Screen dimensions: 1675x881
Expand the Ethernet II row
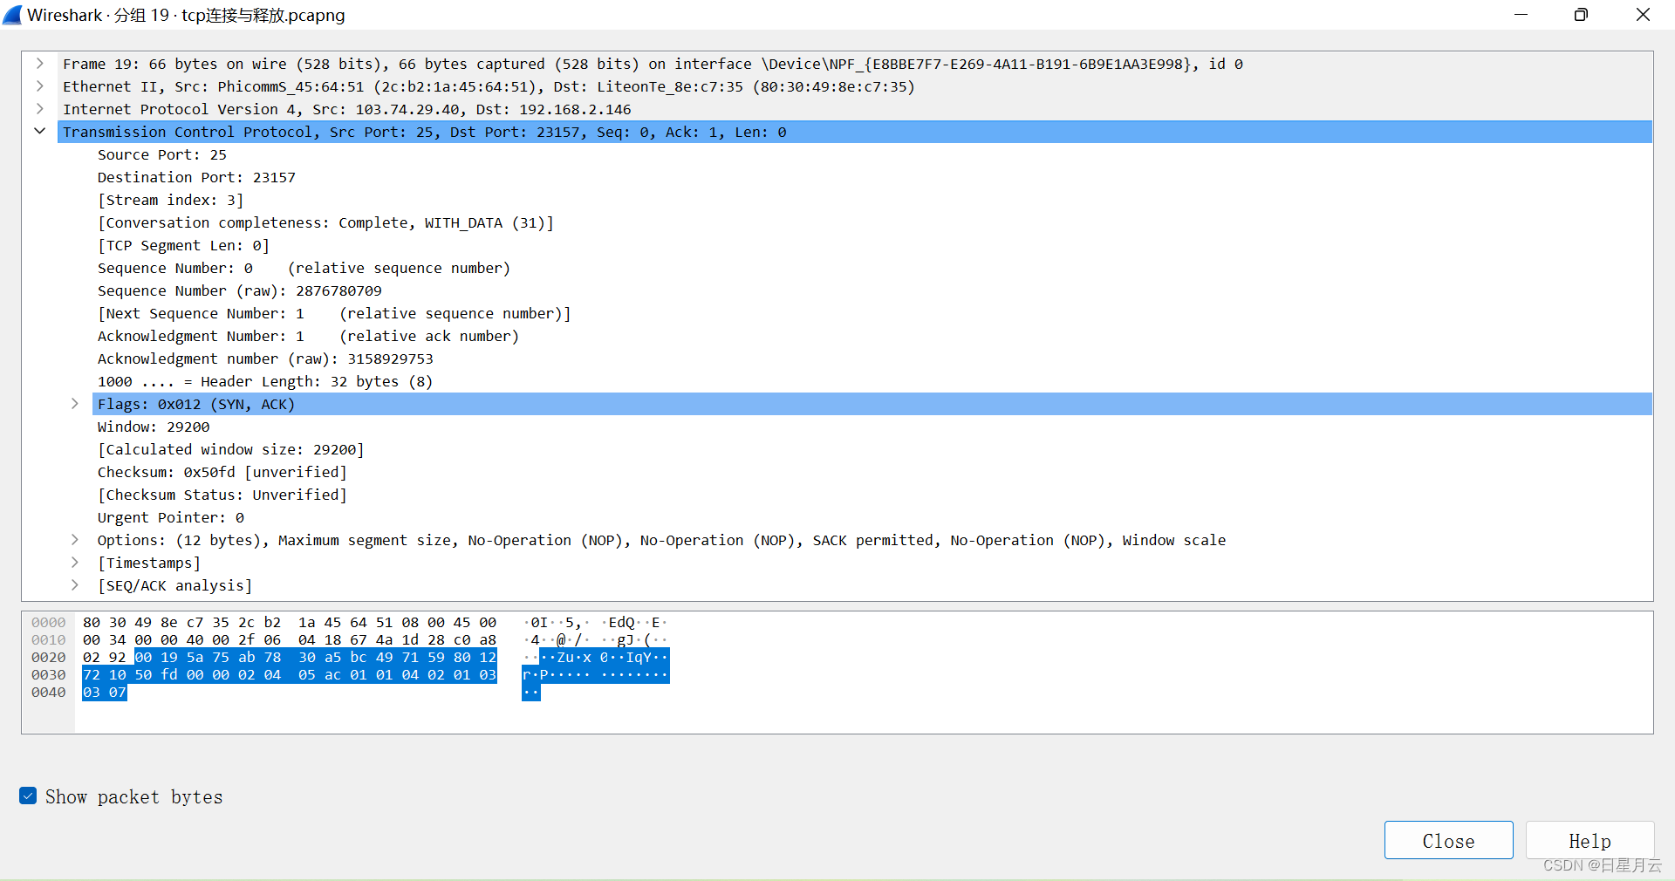pyautogui.click(x=40, y=86)
